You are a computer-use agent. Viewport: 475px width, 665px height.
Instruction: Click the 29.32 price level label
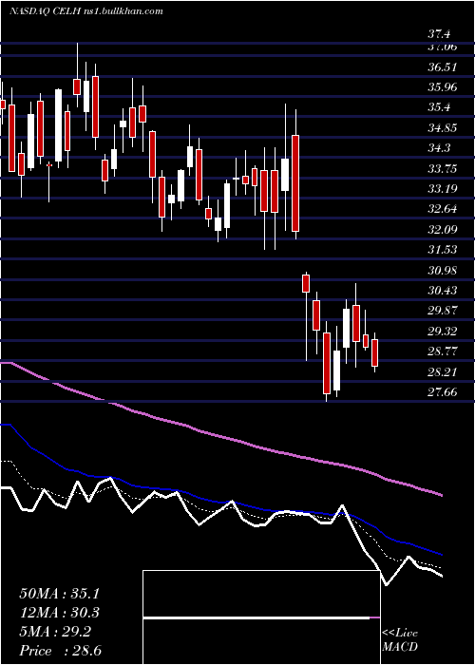pyautogui.click(x=443, y=332)
